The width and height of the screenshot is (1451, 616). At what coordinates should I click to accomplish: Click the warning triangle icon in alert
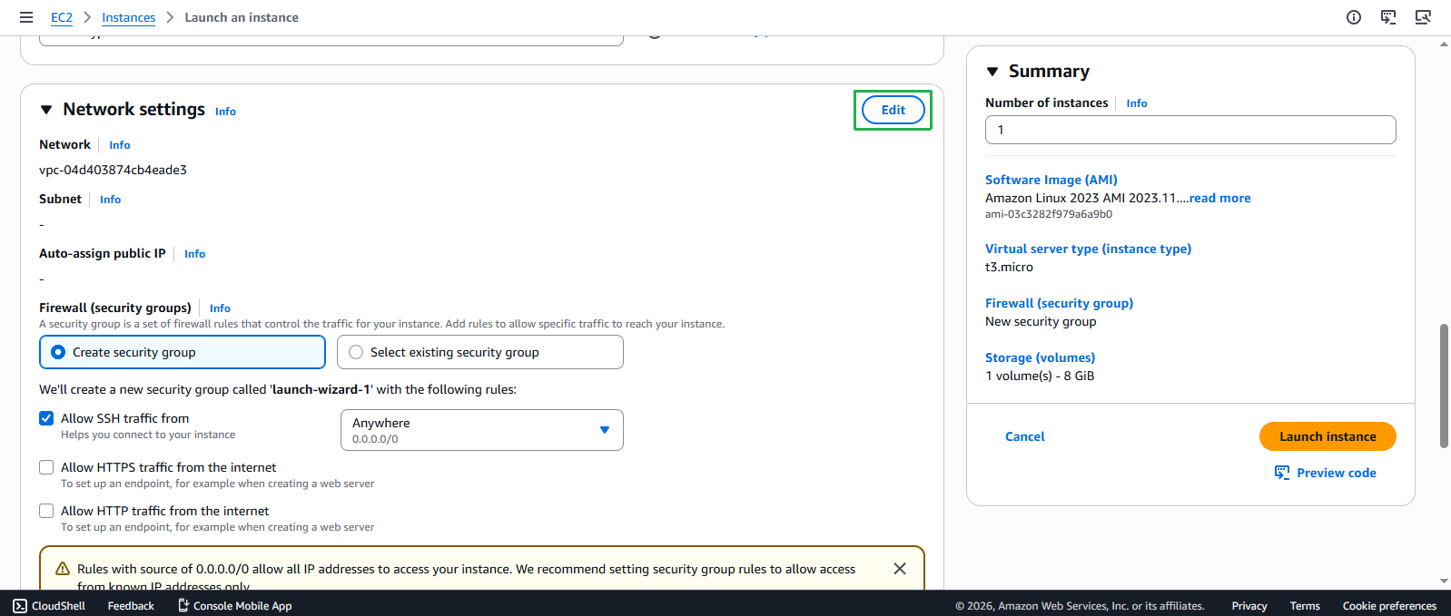(63, 569)
